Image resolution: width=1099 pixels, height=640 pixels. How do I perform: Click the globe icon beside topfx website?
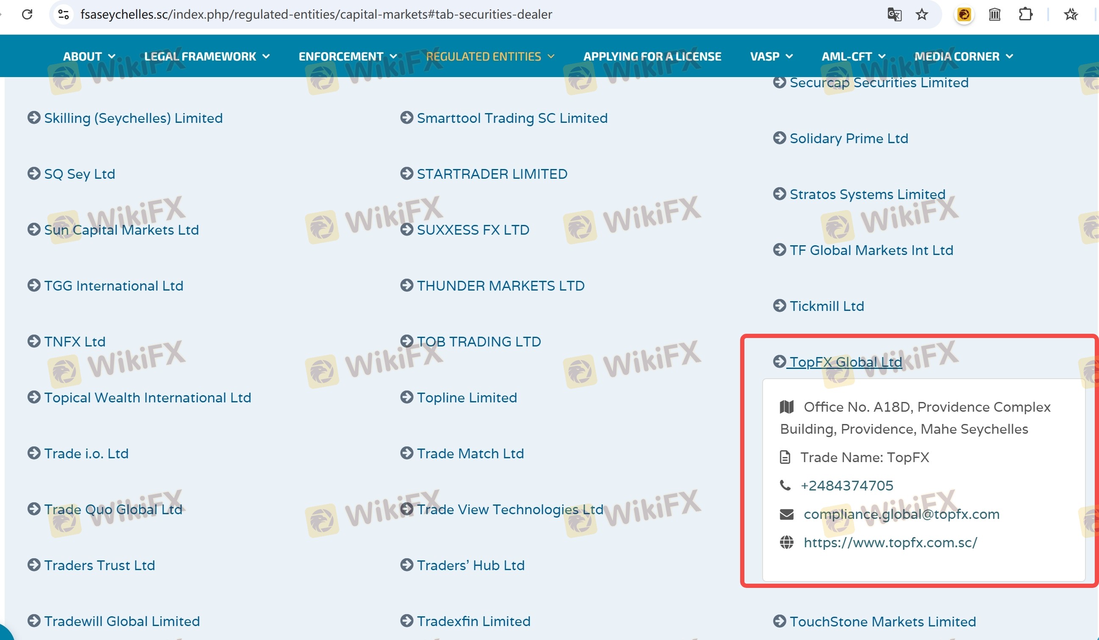786,542
